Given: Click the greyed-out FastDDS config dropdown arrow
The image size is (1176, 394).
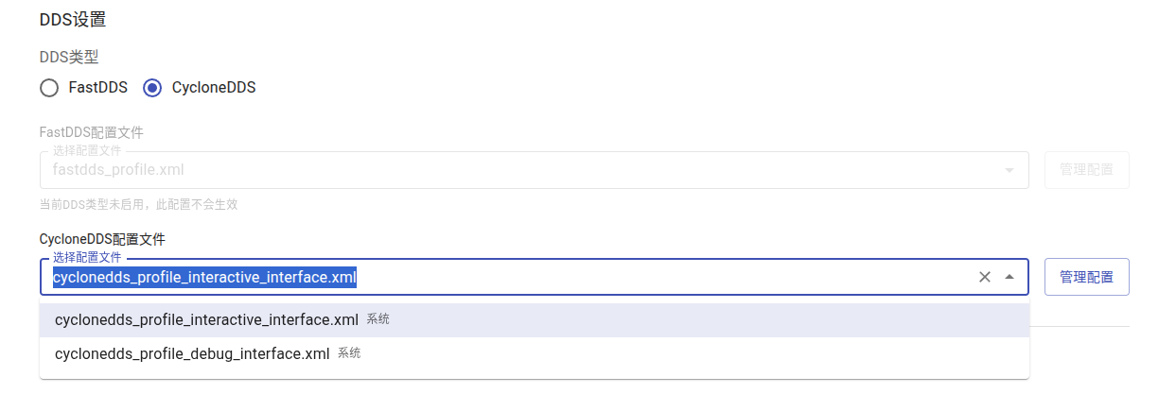Looking at the screenshot, I should tap(1009, 170).
